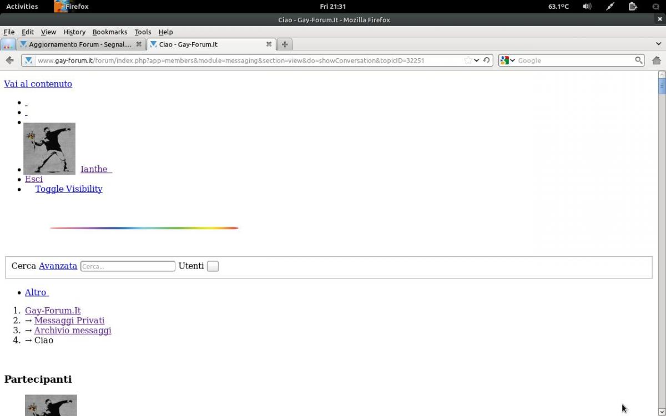Open the History menu
The width and height of the screenshot is (666, 416).
[x=74, y=32]
